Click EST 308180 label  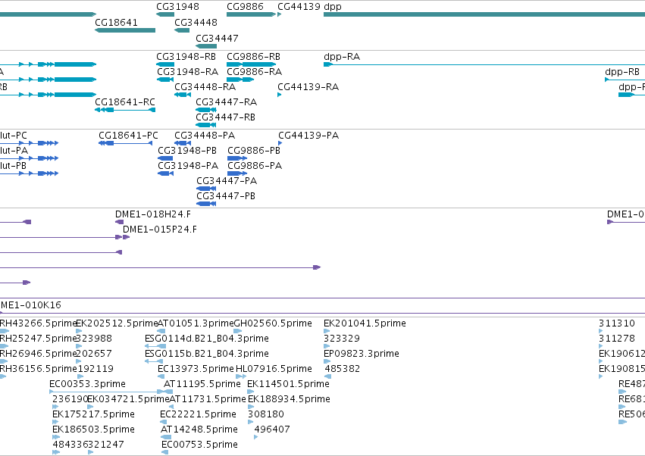pyautogui.click(x=266, y=415)
